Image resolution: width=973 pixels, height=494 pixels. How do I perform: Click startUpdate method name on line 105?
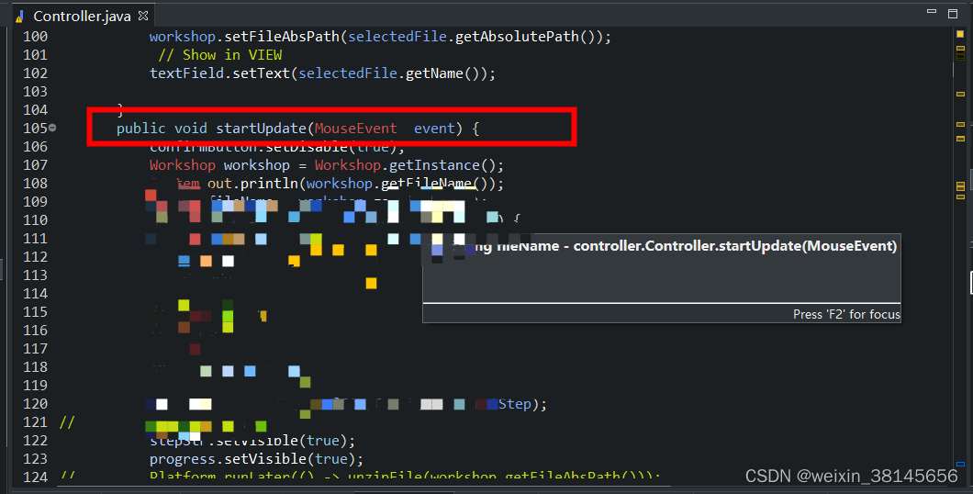(262, 129)
